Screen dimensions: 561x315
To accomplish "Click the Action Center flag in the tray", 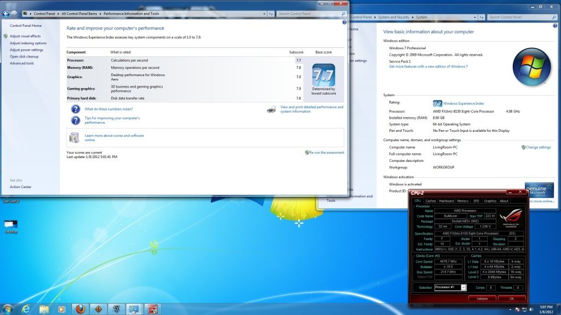I will (517, 310).
